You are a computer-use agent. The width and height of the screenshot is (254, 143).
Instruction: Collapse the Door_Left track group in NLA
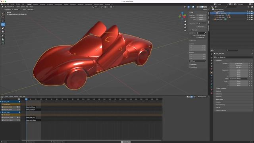[x=1, y=102]
